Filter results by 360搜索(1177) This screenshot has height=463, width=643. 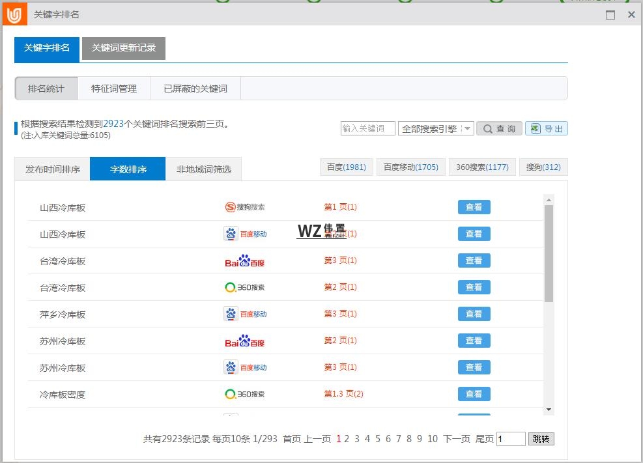(x=482, y=167)
